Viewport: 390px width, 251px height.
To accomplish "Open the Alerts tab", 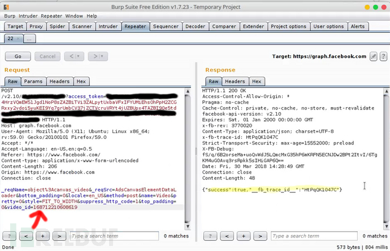I will tap(358, 27).
